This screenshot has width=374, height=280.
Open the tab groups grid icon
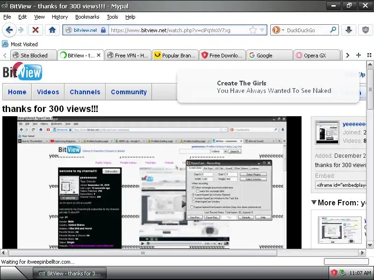click(369, 55)
